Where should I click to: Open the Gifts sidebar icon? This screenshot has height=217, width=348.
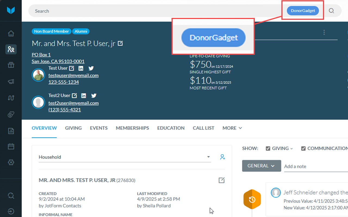tap(11, 65)
